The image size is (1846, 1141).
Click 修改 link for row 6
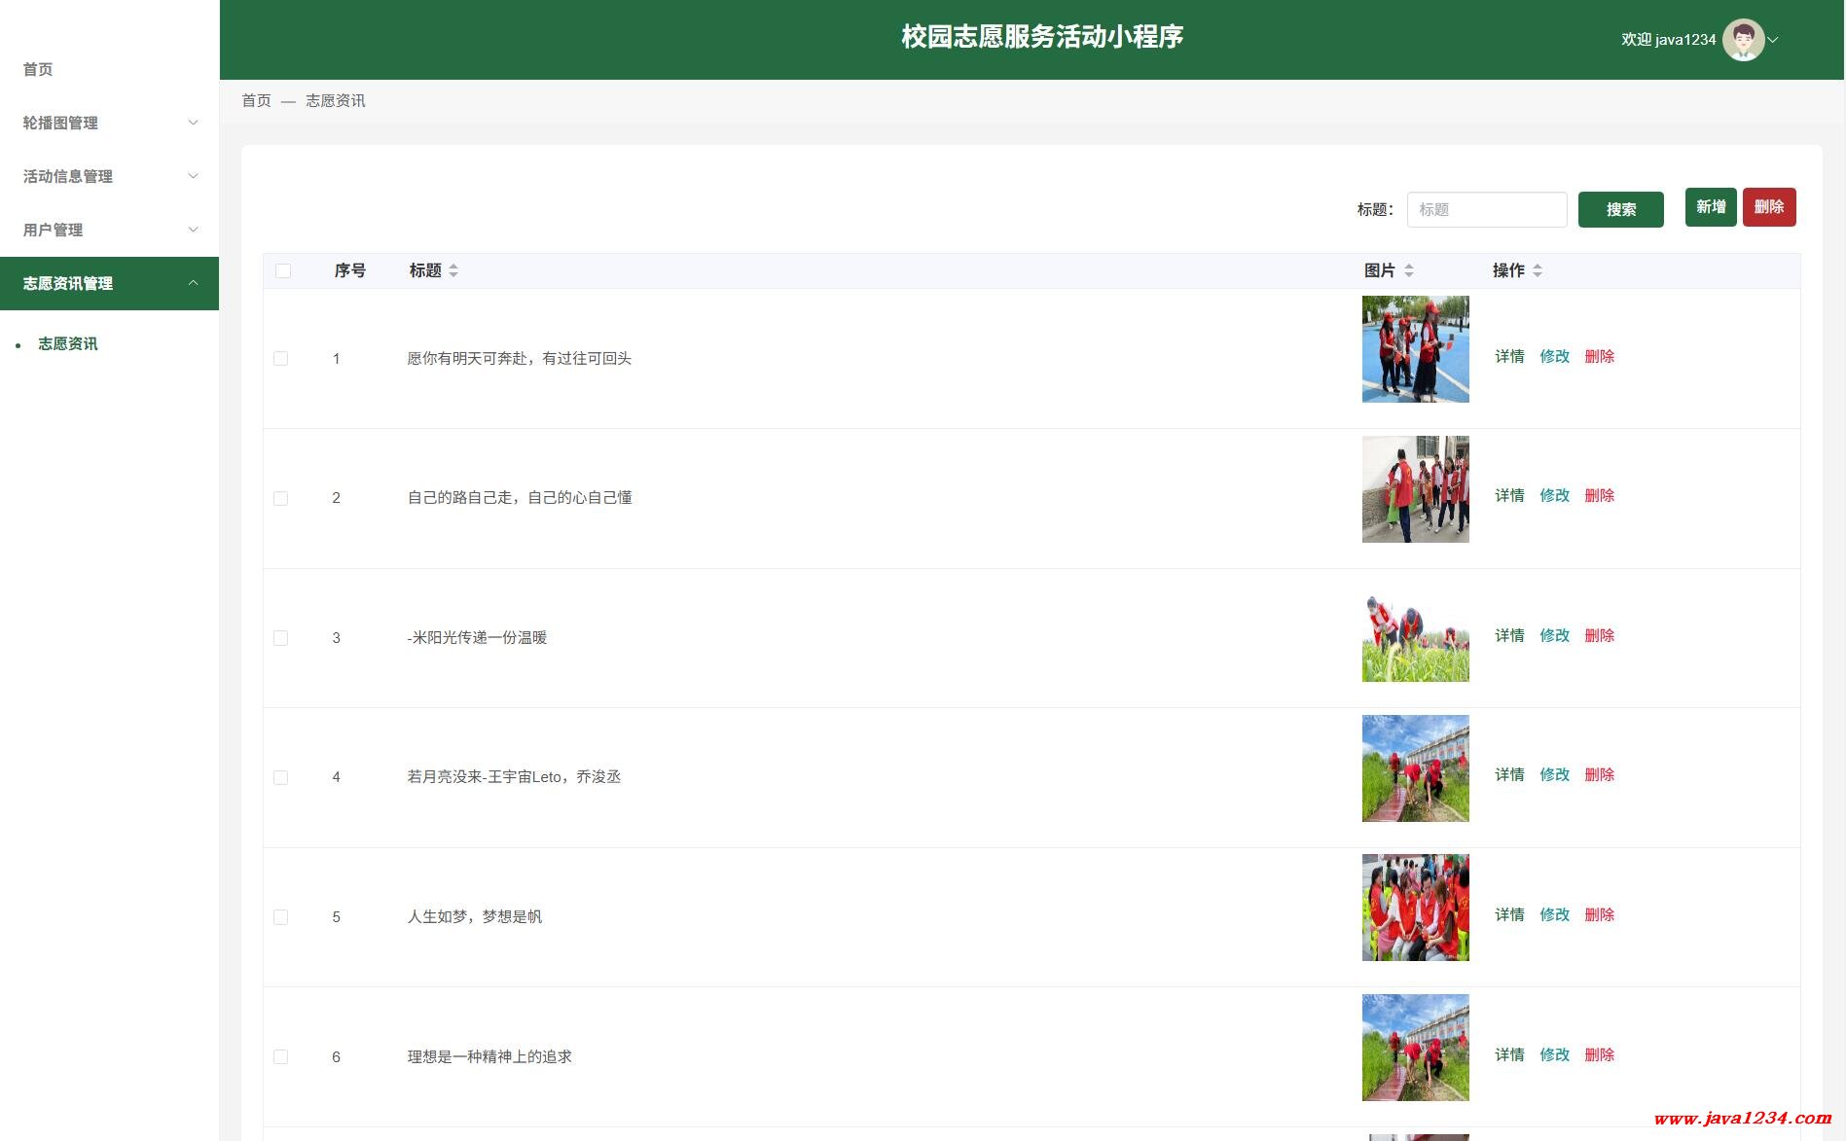click(x=1554, y=1054)
